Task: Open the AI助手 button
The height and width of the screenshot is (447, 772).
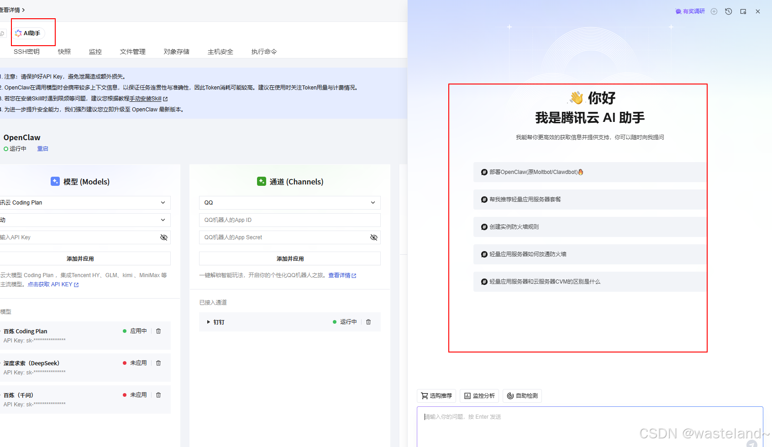Action: [28, 33]
